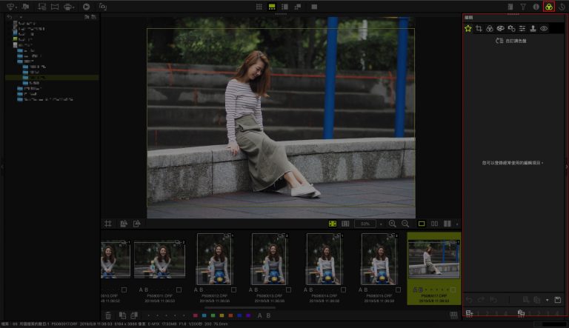This screenshot has height=328, width=569.
Task: Switch to thumbnail grid view mode
Action: tap(259, 7)
